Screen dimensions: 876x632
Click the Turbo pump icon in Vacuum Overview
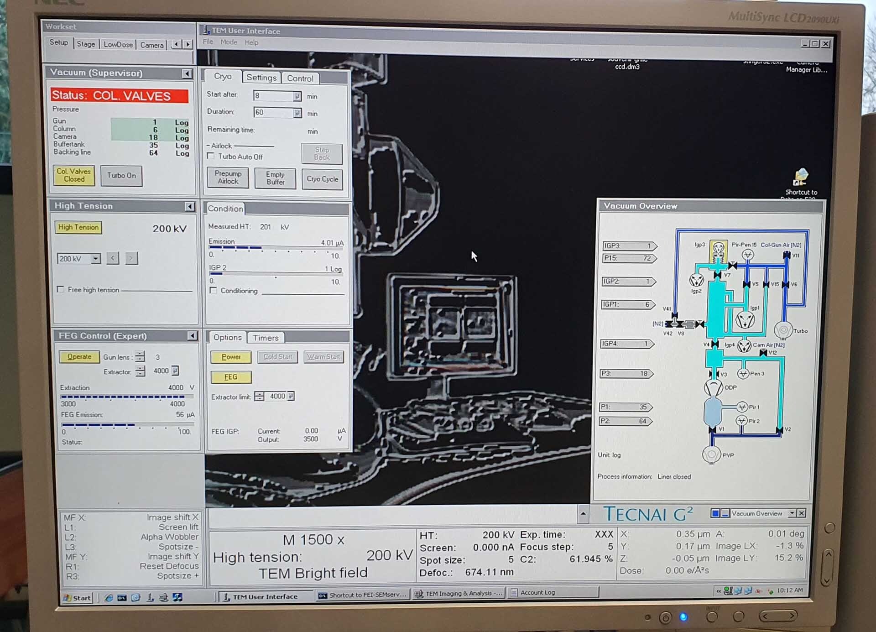[x=783, y=329]
